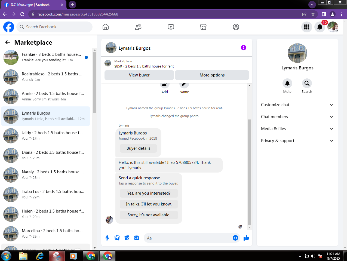Go back with Marketplace arrow
This screenshot has width=347, height=261.
(x=8, y=42)
